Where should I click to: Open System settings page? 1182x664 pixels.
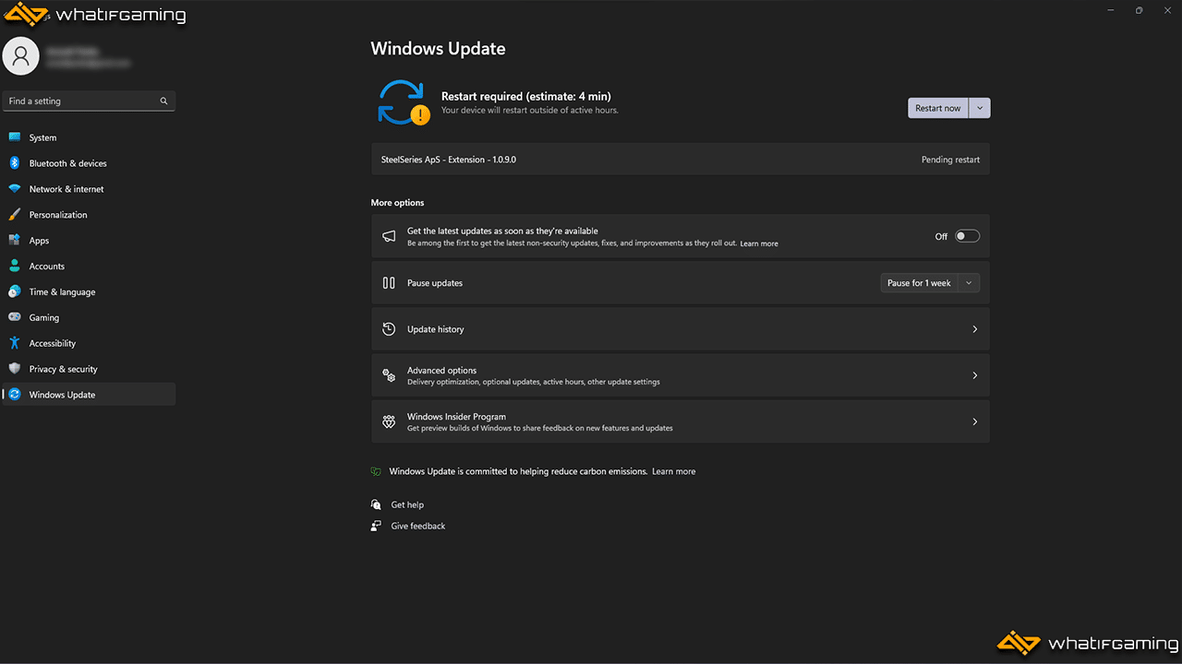pos(89,137)
